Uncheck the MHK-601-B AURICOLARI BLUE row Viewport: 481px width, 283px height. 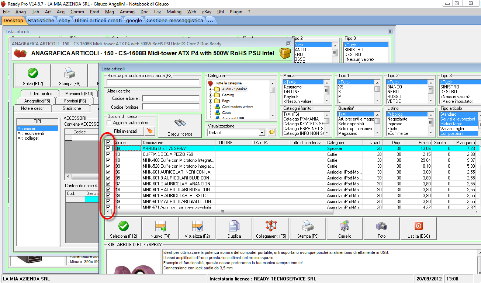click(108, 178)
